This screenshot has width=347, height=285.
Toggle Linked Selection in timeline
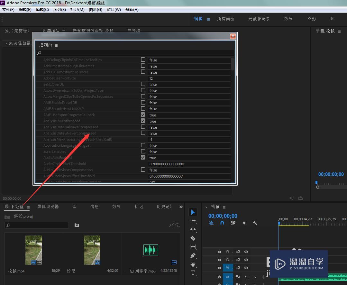point(233,223)
